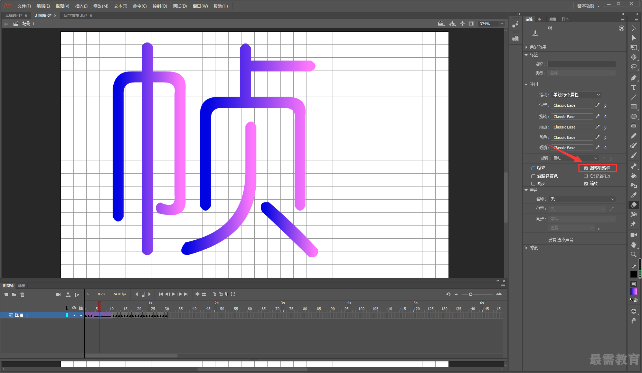Go to the last frame button
The width and height of the screenshot is (642, 373).
pos(186,294)
